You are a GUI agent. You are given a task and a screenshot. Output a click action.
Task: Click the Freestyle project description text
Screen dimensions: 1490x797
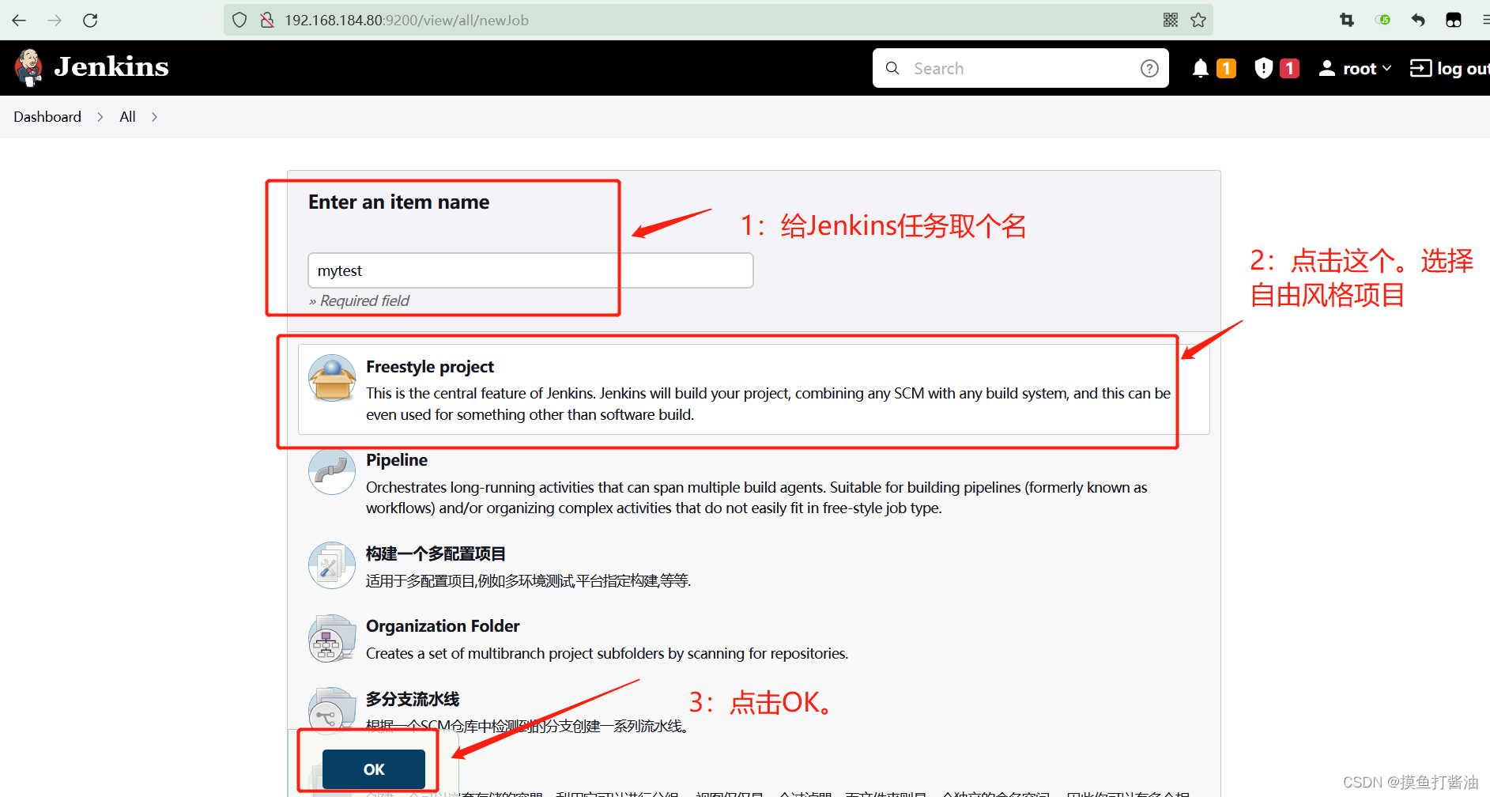coord(768,404)
